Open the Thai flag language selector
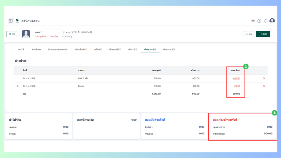281x158 pixels. click(253, 21)
